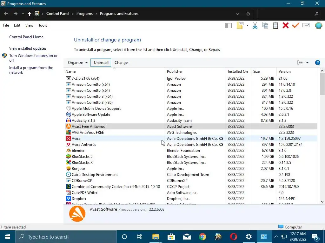This screenshot has height=243, width=325.
Task: Open Install a program from the network
Action: tap(31, 70)
